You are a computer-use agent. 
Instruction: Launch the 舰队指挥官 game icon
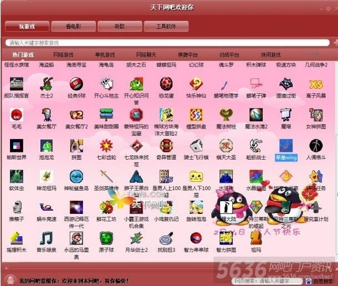pos(17,84)
